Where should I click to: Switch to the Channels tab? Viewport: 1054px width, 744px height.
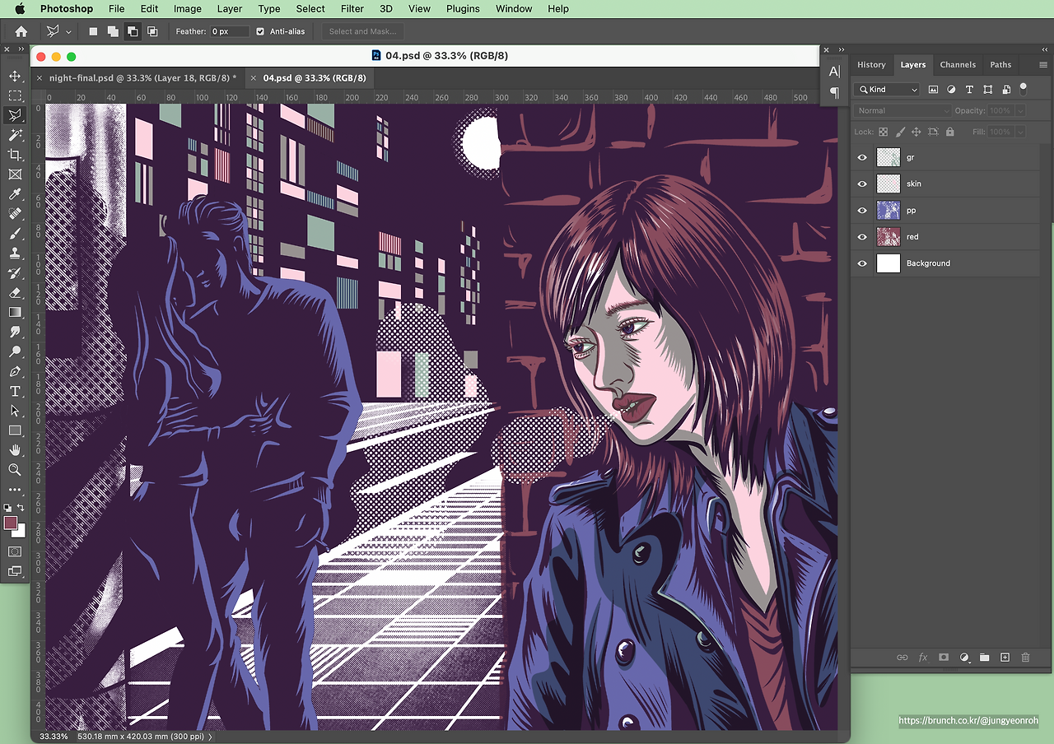click(x=958, y=64)
